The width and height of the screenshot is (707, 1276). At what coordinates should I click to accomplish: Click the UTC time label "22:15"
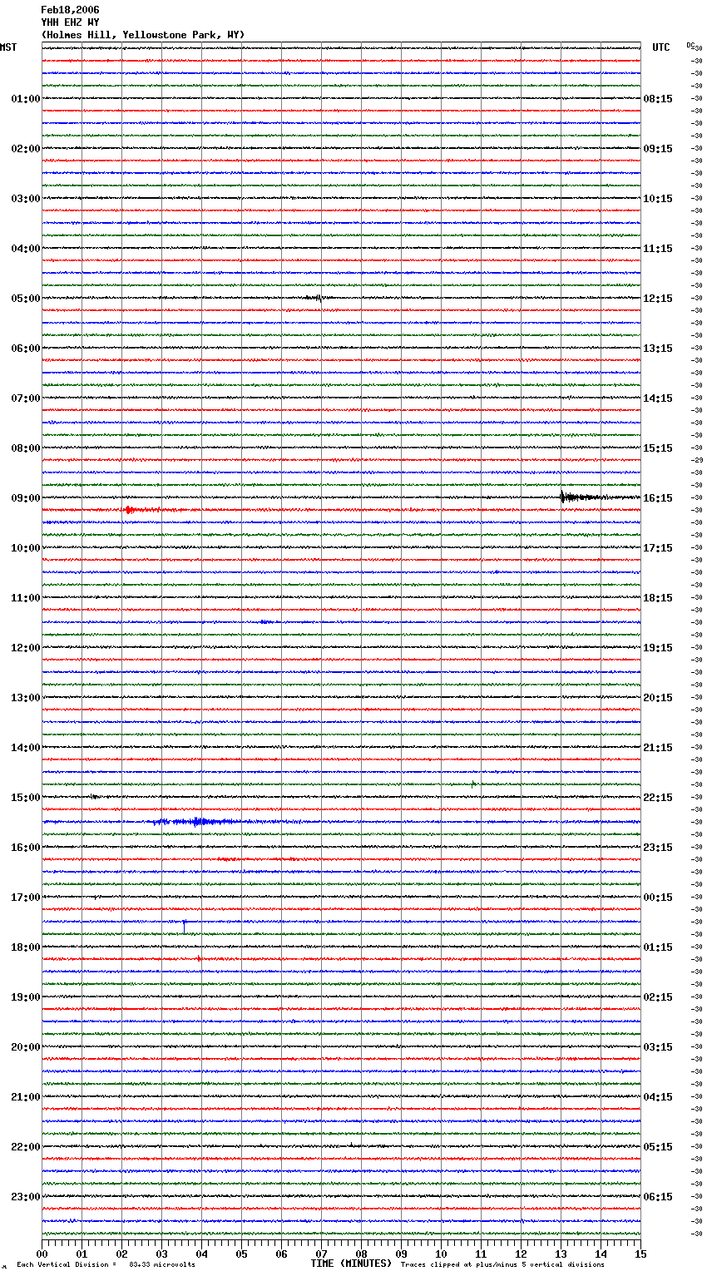click(658, 798)
